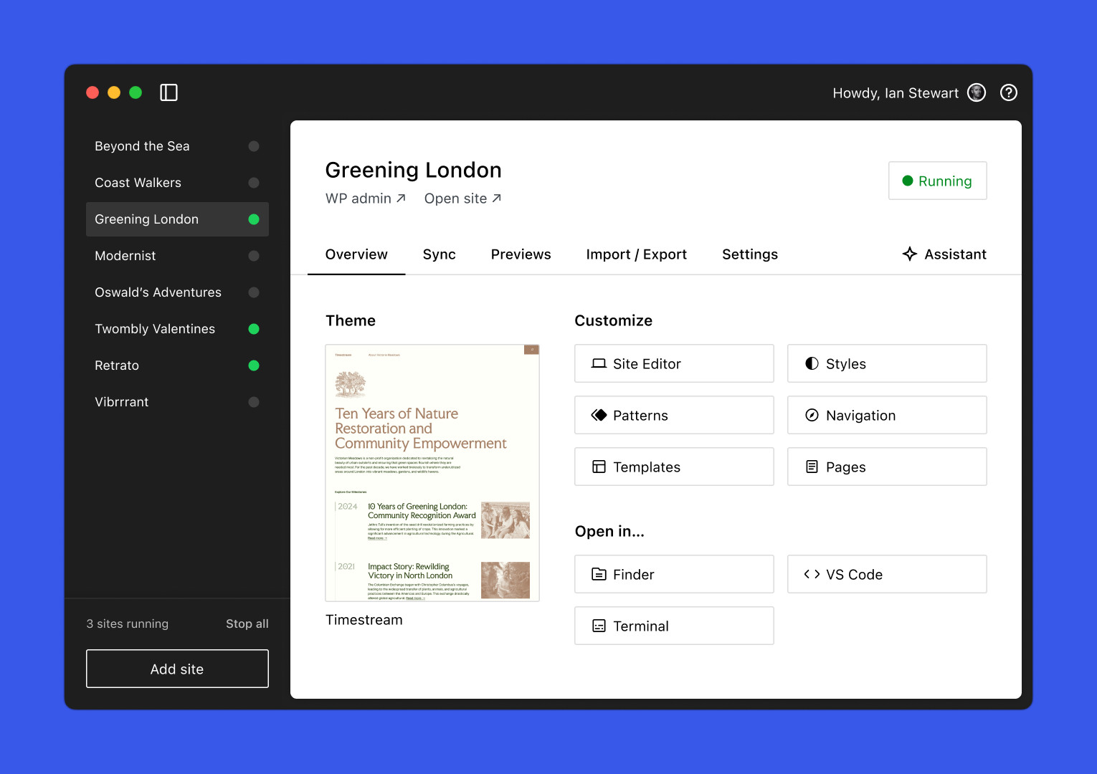The width and height of the screenshot is (1097, 774).
Task: Stop Retrato via its green dot
Action: click(254, 365)
